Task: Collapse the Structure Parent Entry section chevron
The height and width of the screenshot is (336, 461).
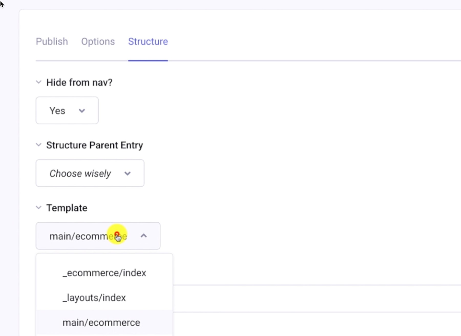Action: [39, 145]
